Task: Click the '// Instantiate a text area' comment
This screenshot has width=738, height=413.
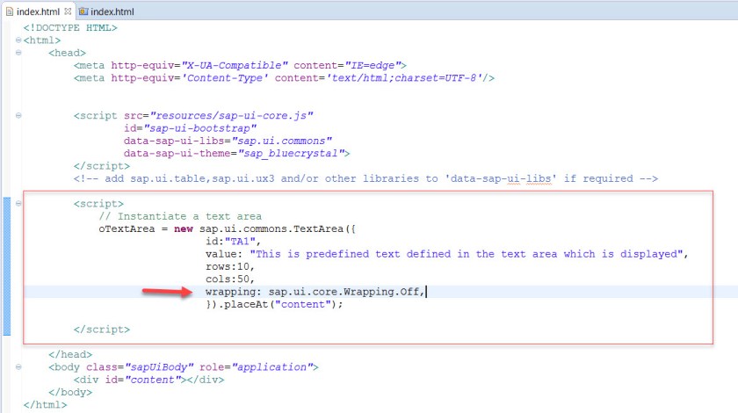Action: point(180,216)
